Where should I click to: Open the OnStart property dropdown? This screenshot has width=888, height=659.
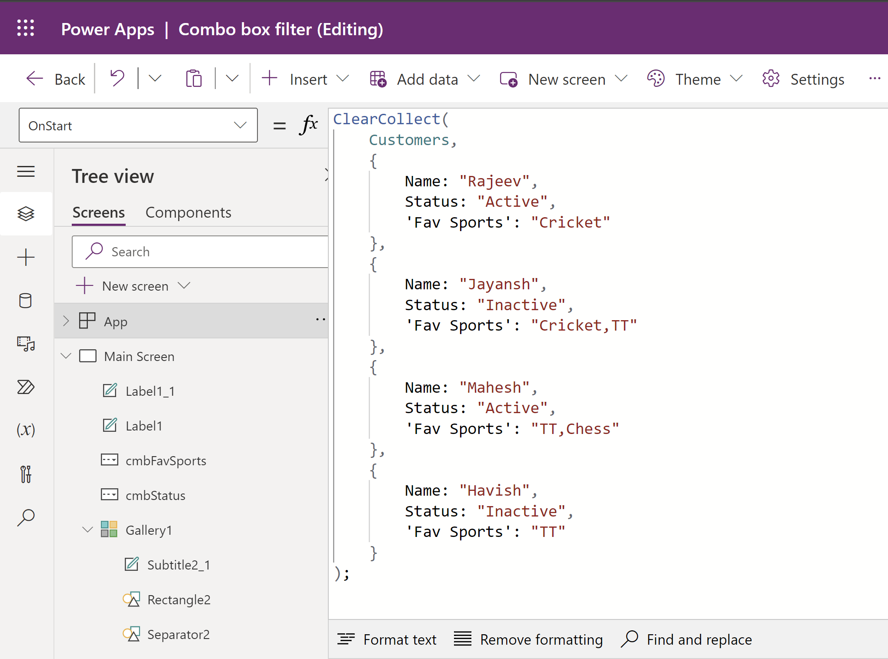click(138, 126)
